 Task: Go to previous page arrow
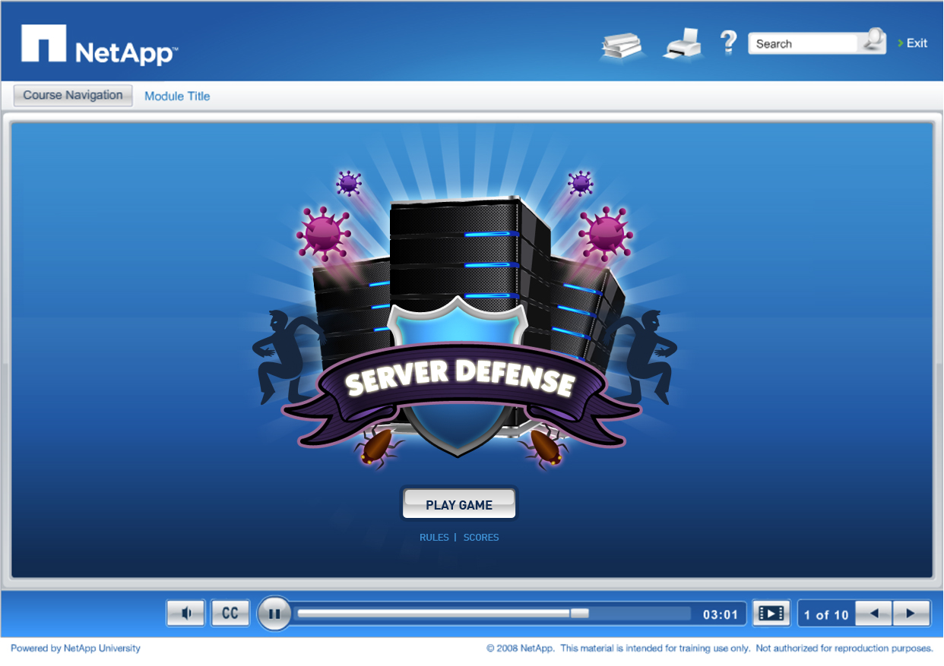pyautogui.click(x=874, y=614)
